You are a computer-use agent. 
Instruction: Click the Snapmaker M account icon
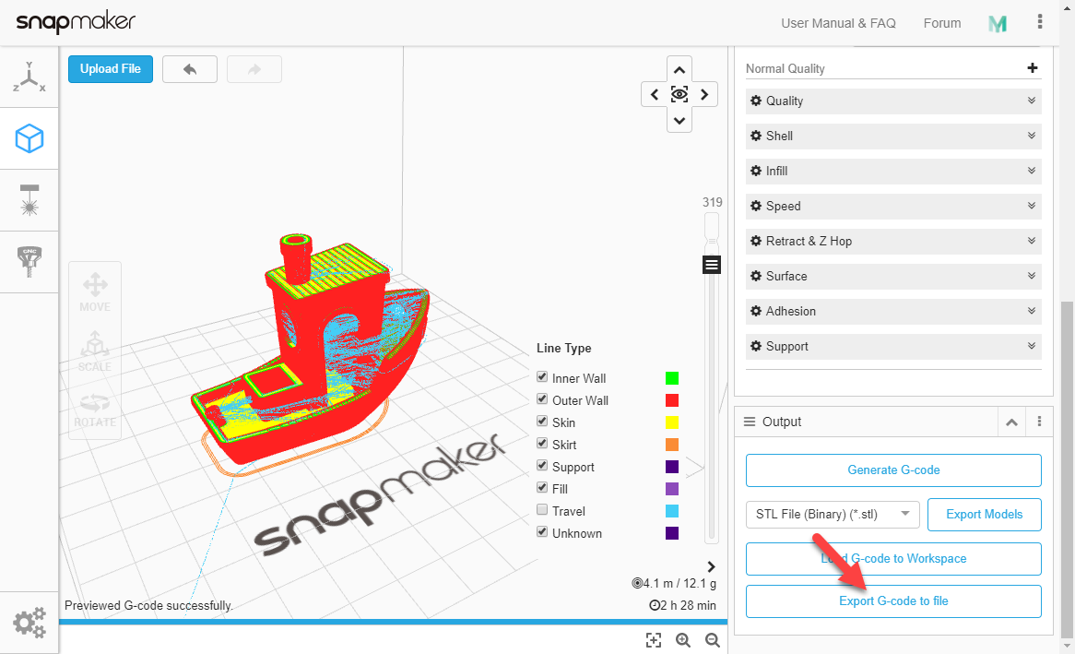(998, 23)
